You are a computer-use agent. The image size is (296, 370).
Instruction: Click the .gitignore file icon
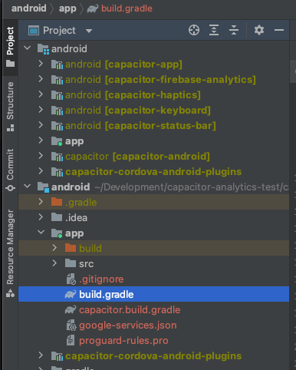coord(71,279)
